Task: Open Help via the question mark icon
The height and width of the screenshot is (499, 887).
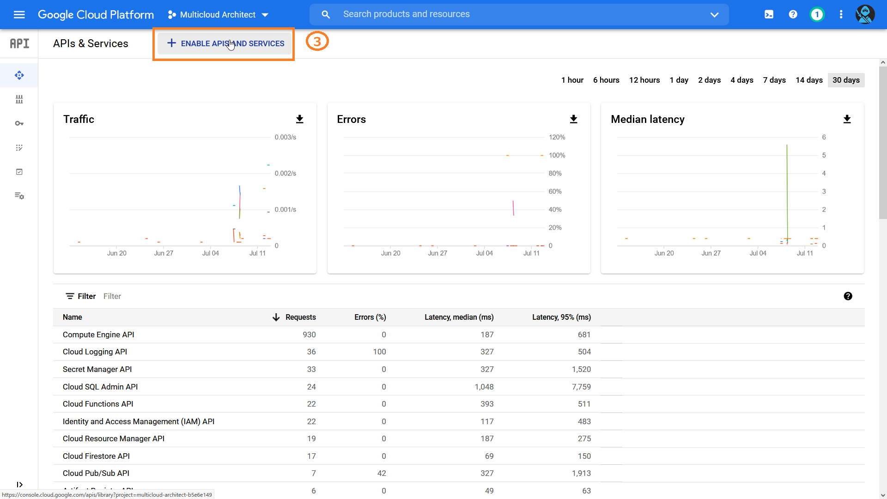Action: pos(793,14)
